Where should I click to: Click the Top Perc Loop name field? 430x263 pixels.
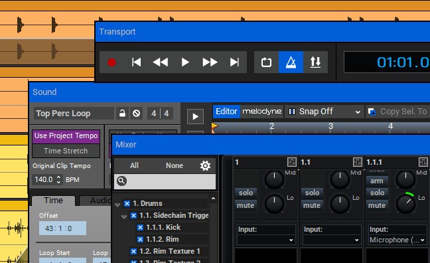click(x=74, y=114)
